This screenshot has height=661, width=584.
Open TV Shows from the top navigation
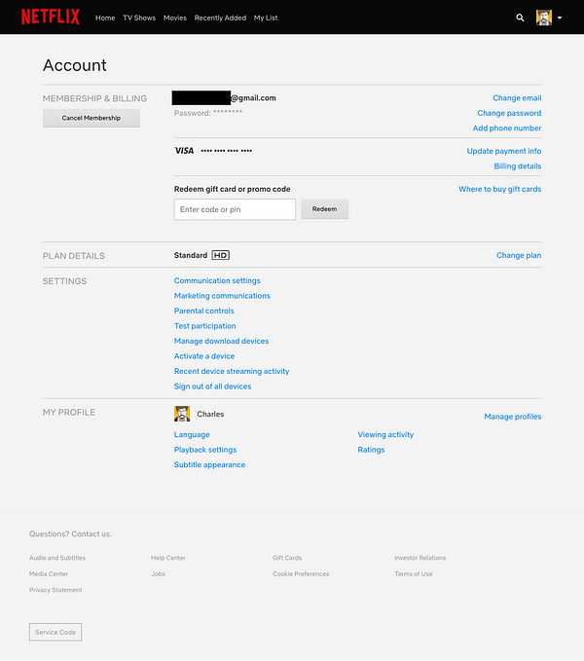click(x=139, y=18)
